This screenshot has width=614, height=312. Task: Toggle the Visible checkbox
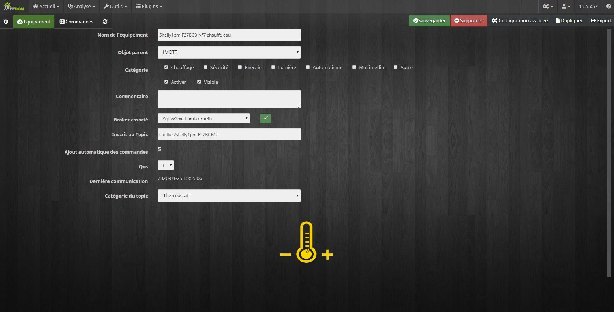point(199,82)
